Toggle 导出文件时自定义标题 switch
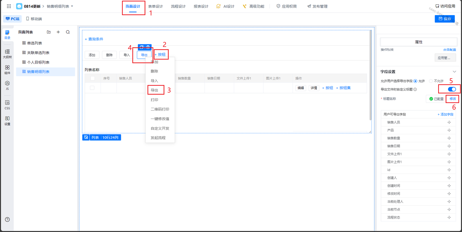 (452, 89)
